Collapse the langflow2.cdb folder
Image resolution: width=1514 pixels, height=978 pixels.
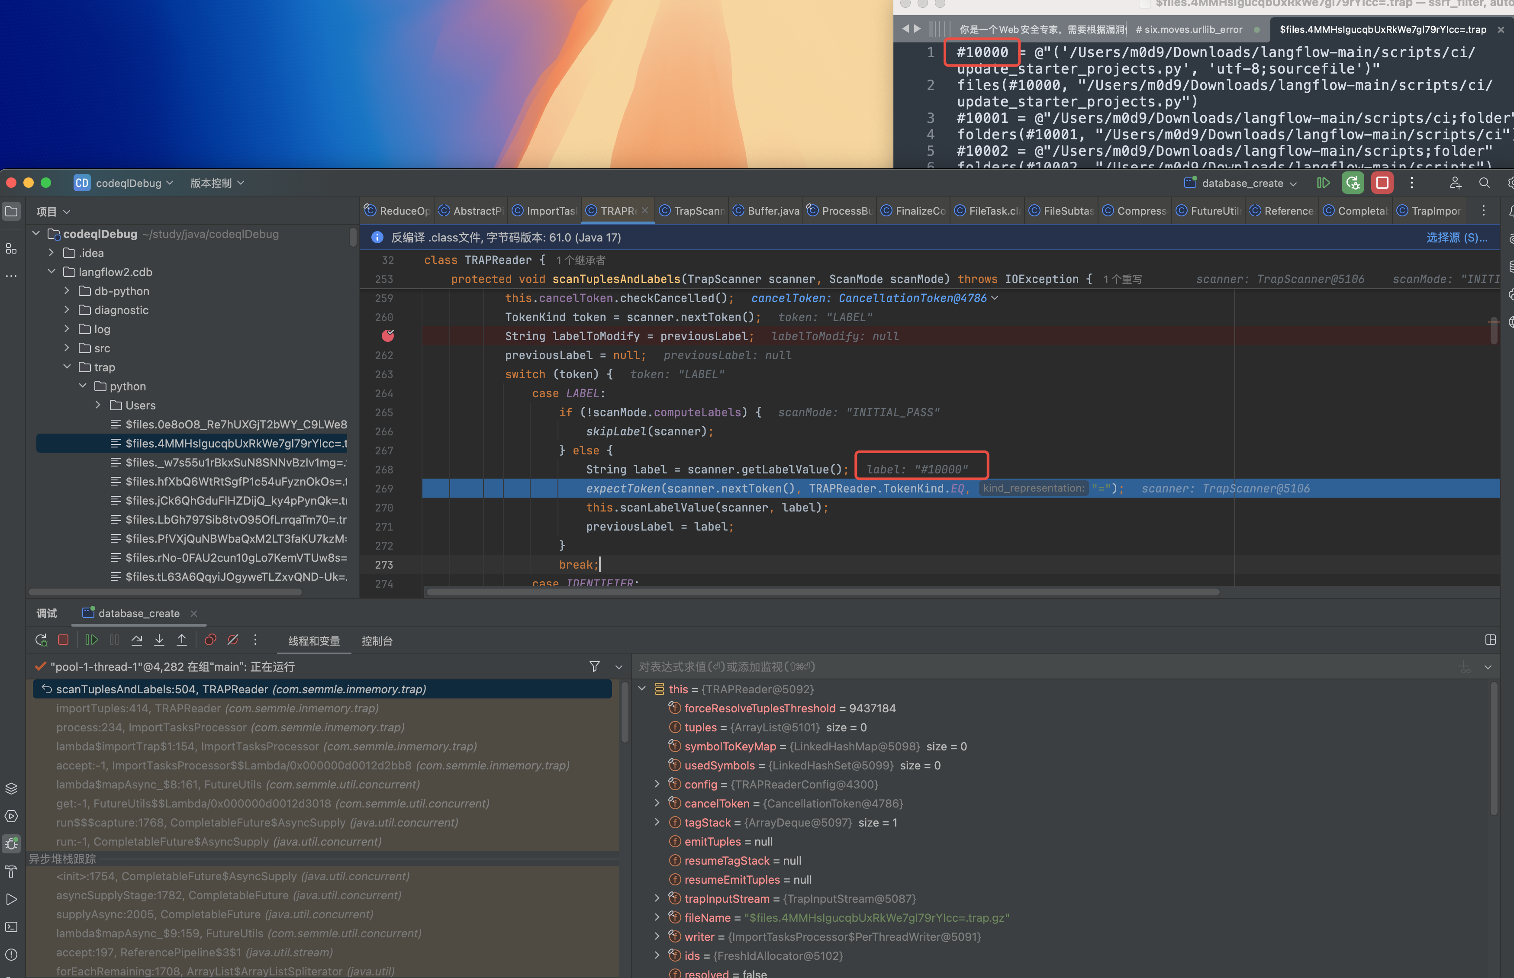(52, 272)
